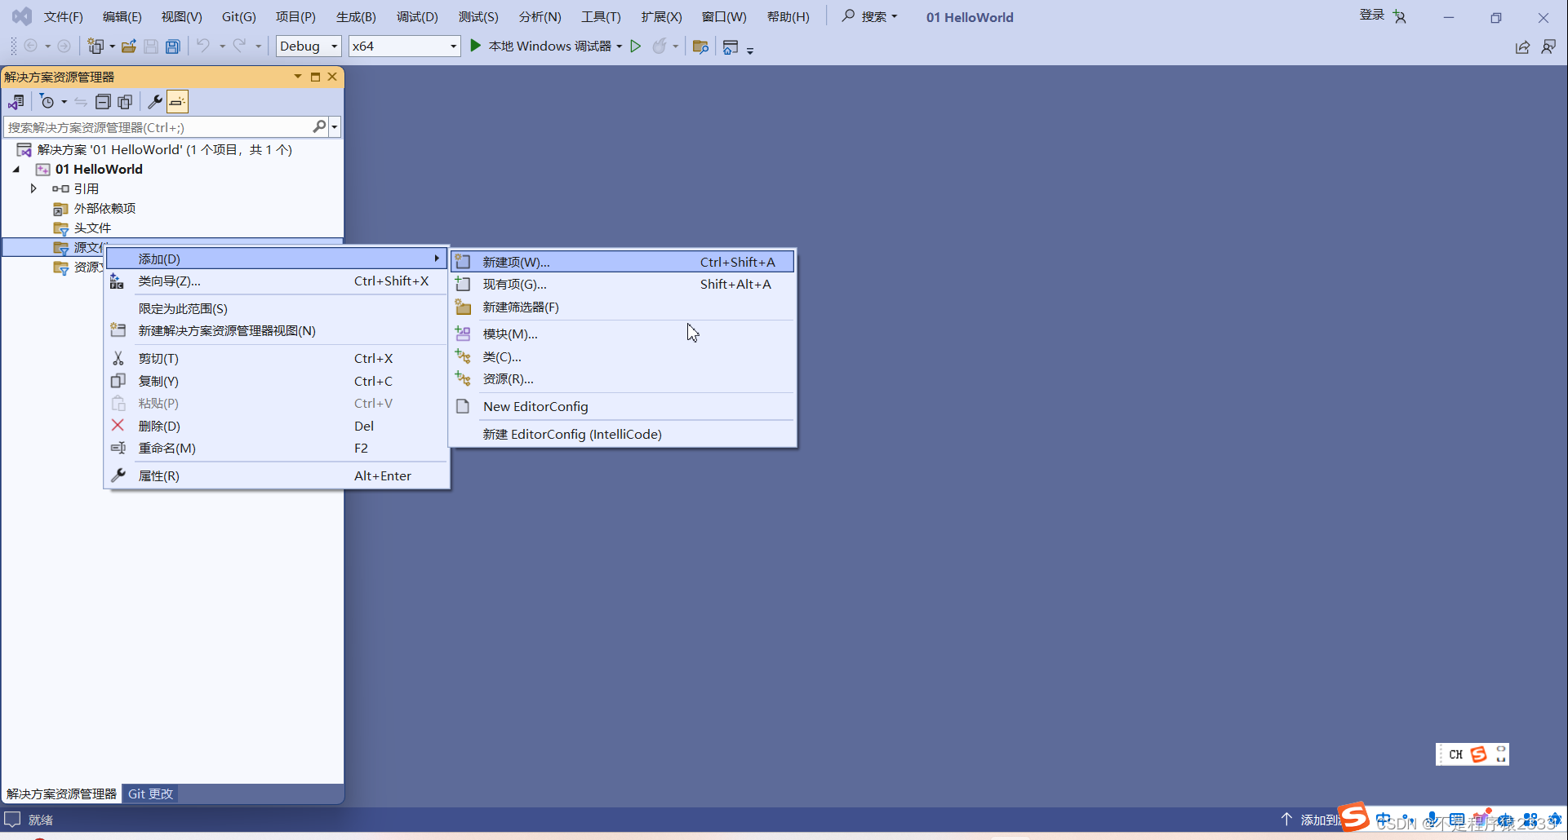Open the undo history dropdown arrow
1568x840 pixels.
pos(221,46)
